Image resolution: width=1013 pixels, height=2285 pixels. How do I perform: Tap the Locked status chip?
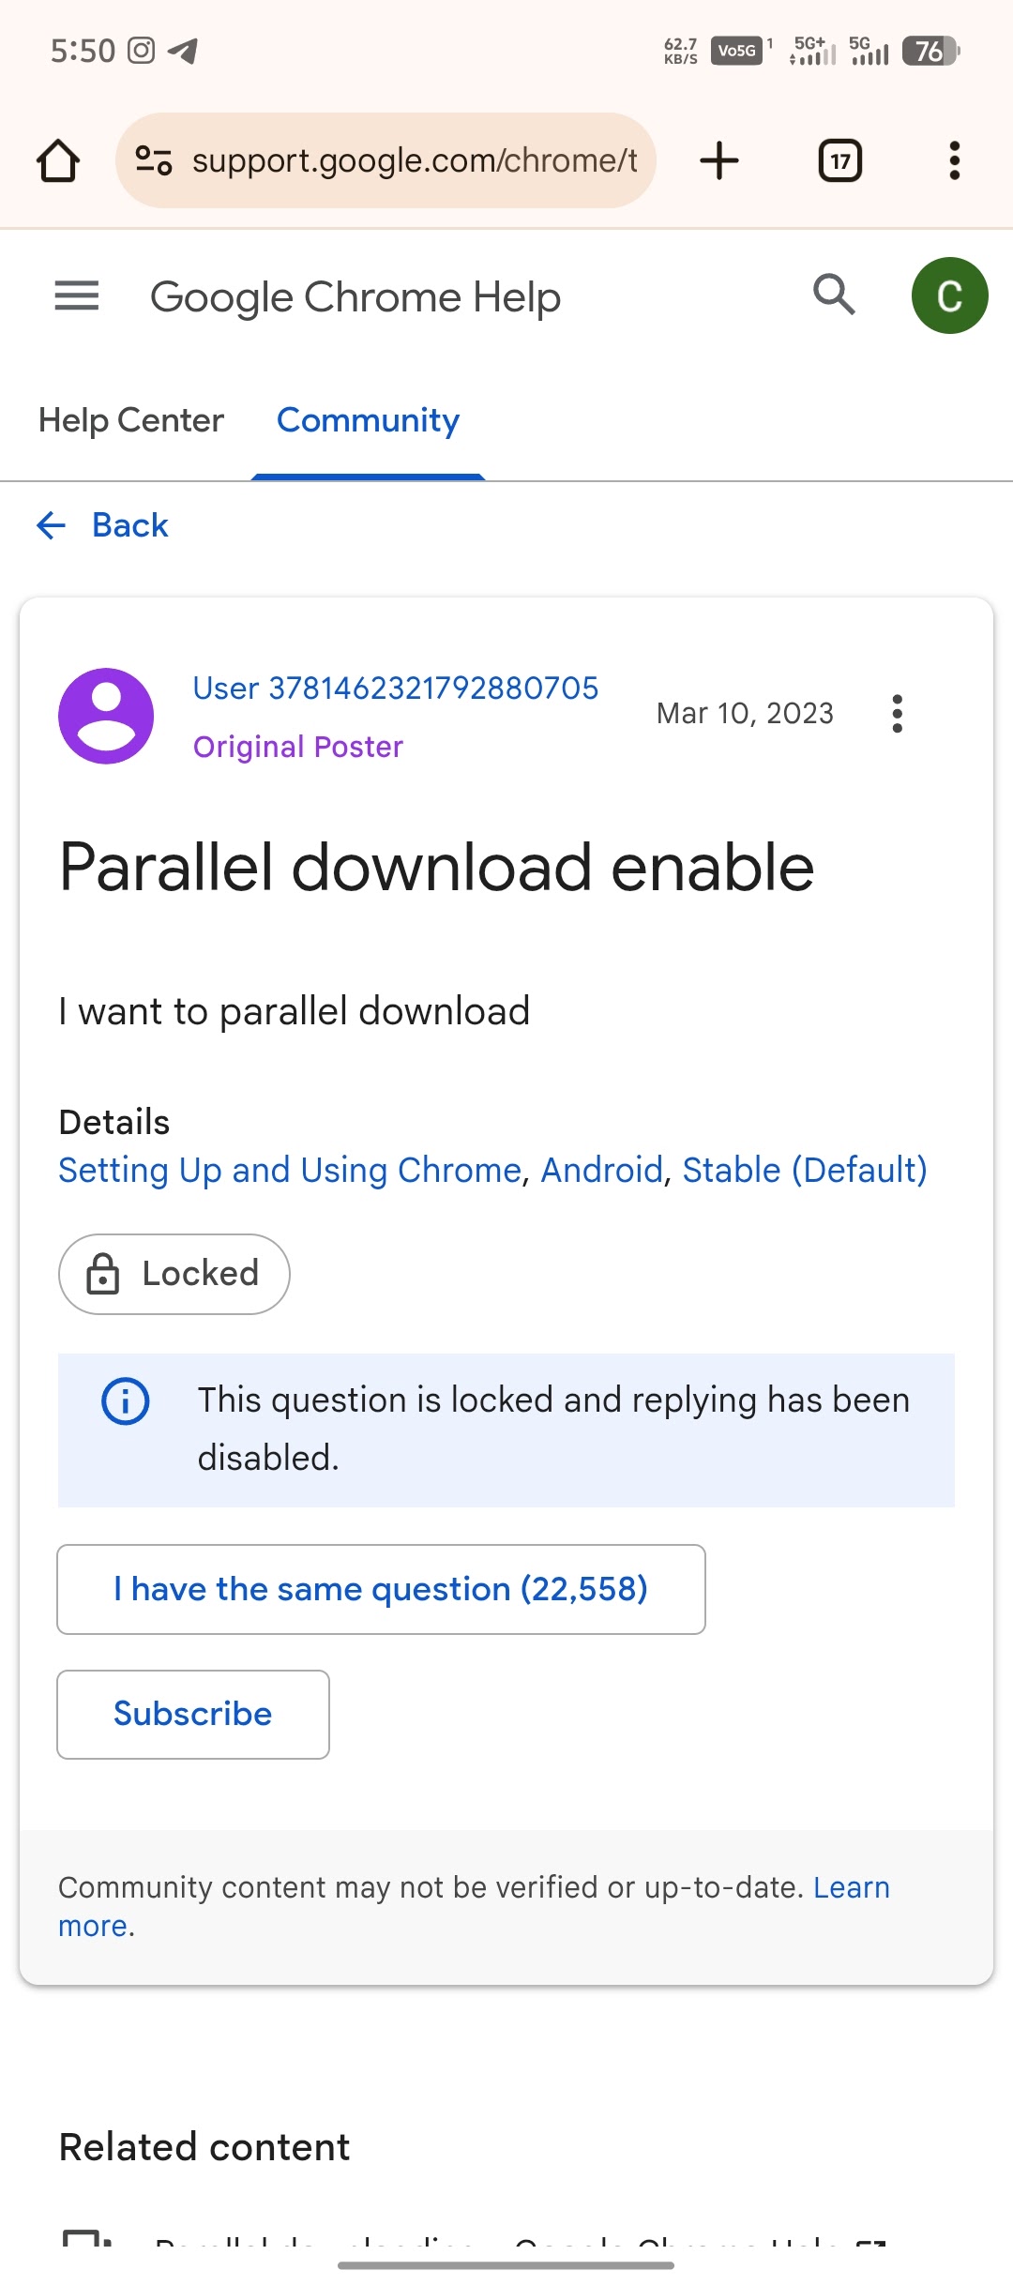(174, 1274)
